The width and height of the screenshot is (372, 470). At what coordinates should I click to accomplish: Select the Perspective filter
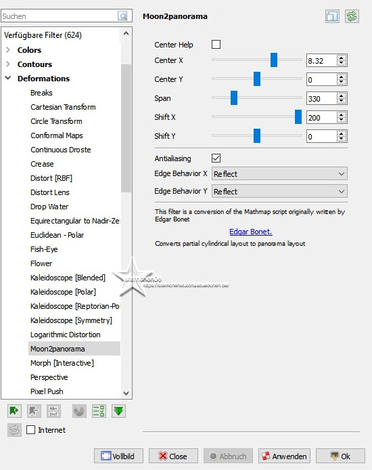(x=49, y=377)
